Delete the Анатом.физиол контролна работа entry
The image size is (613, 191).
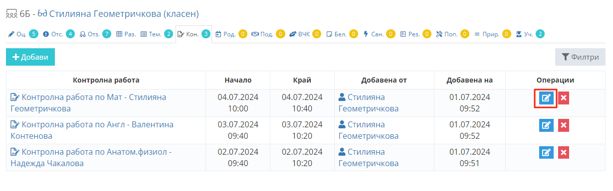564,153
